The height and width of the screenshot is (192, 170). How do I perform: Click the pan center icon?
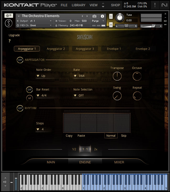click(126, 26)
